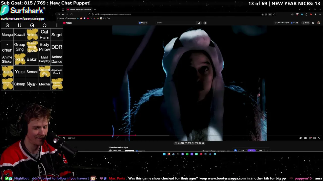Click the loop icon in the extension control strip

click(x=176, y=143)
